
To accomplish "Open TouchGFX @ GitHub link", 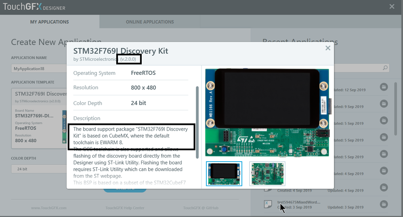I will tap(201, 208).
